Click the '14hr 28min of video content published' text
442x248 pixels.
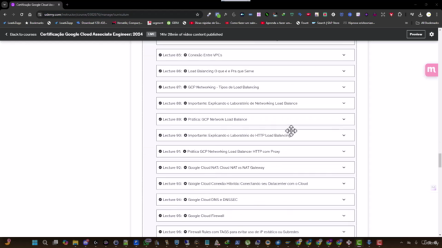tap(191, 34)
